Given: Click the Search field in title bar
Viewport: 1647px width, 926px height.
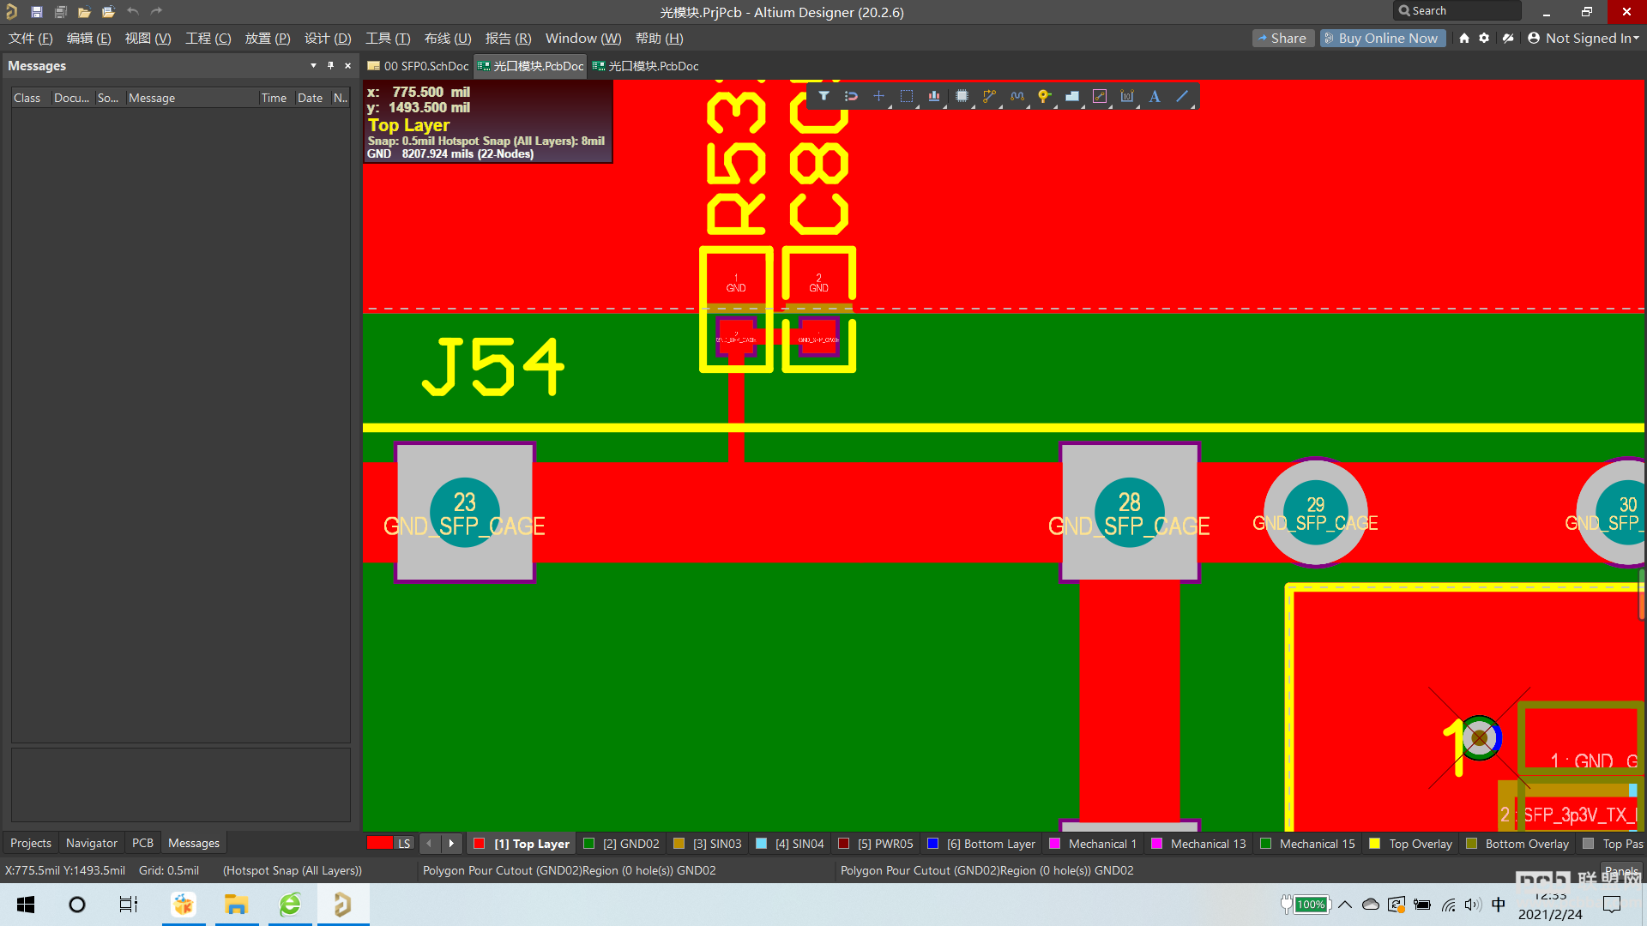Looking at the screenshot, I should tap(1457, 11).
